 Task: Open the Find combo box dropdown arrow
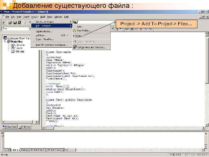(x=115, y=22)
